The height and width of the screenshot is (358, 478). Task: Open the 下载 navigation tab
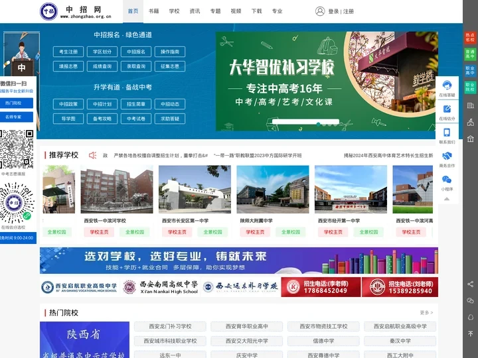[256, 11]
